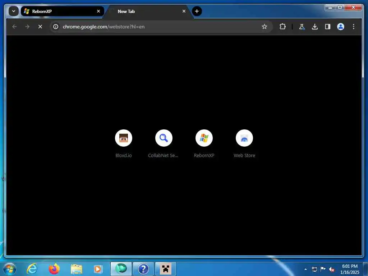Viewport: 368px width, 276px height.
Task: Open muted volume speaker icon
Action: (x=332, y=270)
